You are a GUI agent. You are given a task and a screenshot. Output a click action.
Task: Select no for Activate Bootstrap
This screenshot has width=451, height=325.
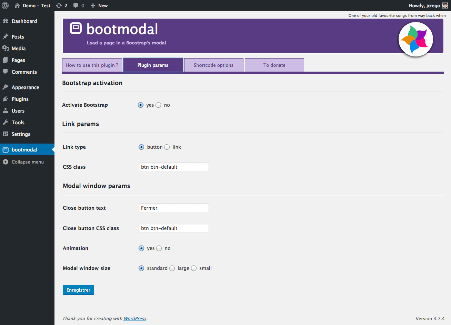[158, 105]
